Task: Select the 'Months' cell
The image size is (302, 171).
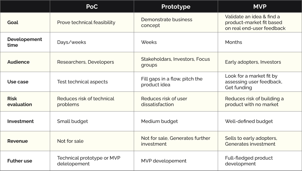Action: click(234, 42)
